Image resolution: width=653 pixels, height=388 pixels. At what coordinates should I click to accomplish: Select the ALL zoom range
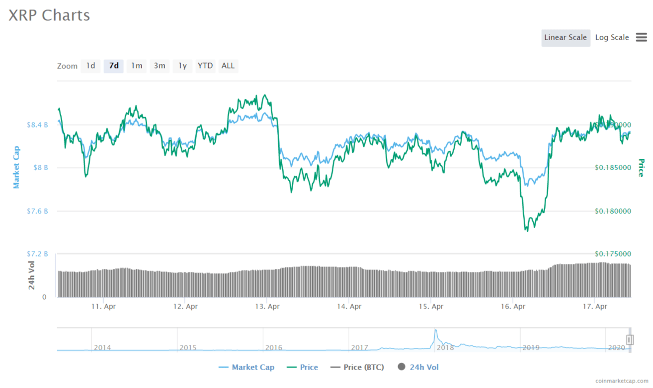[228, 65]
